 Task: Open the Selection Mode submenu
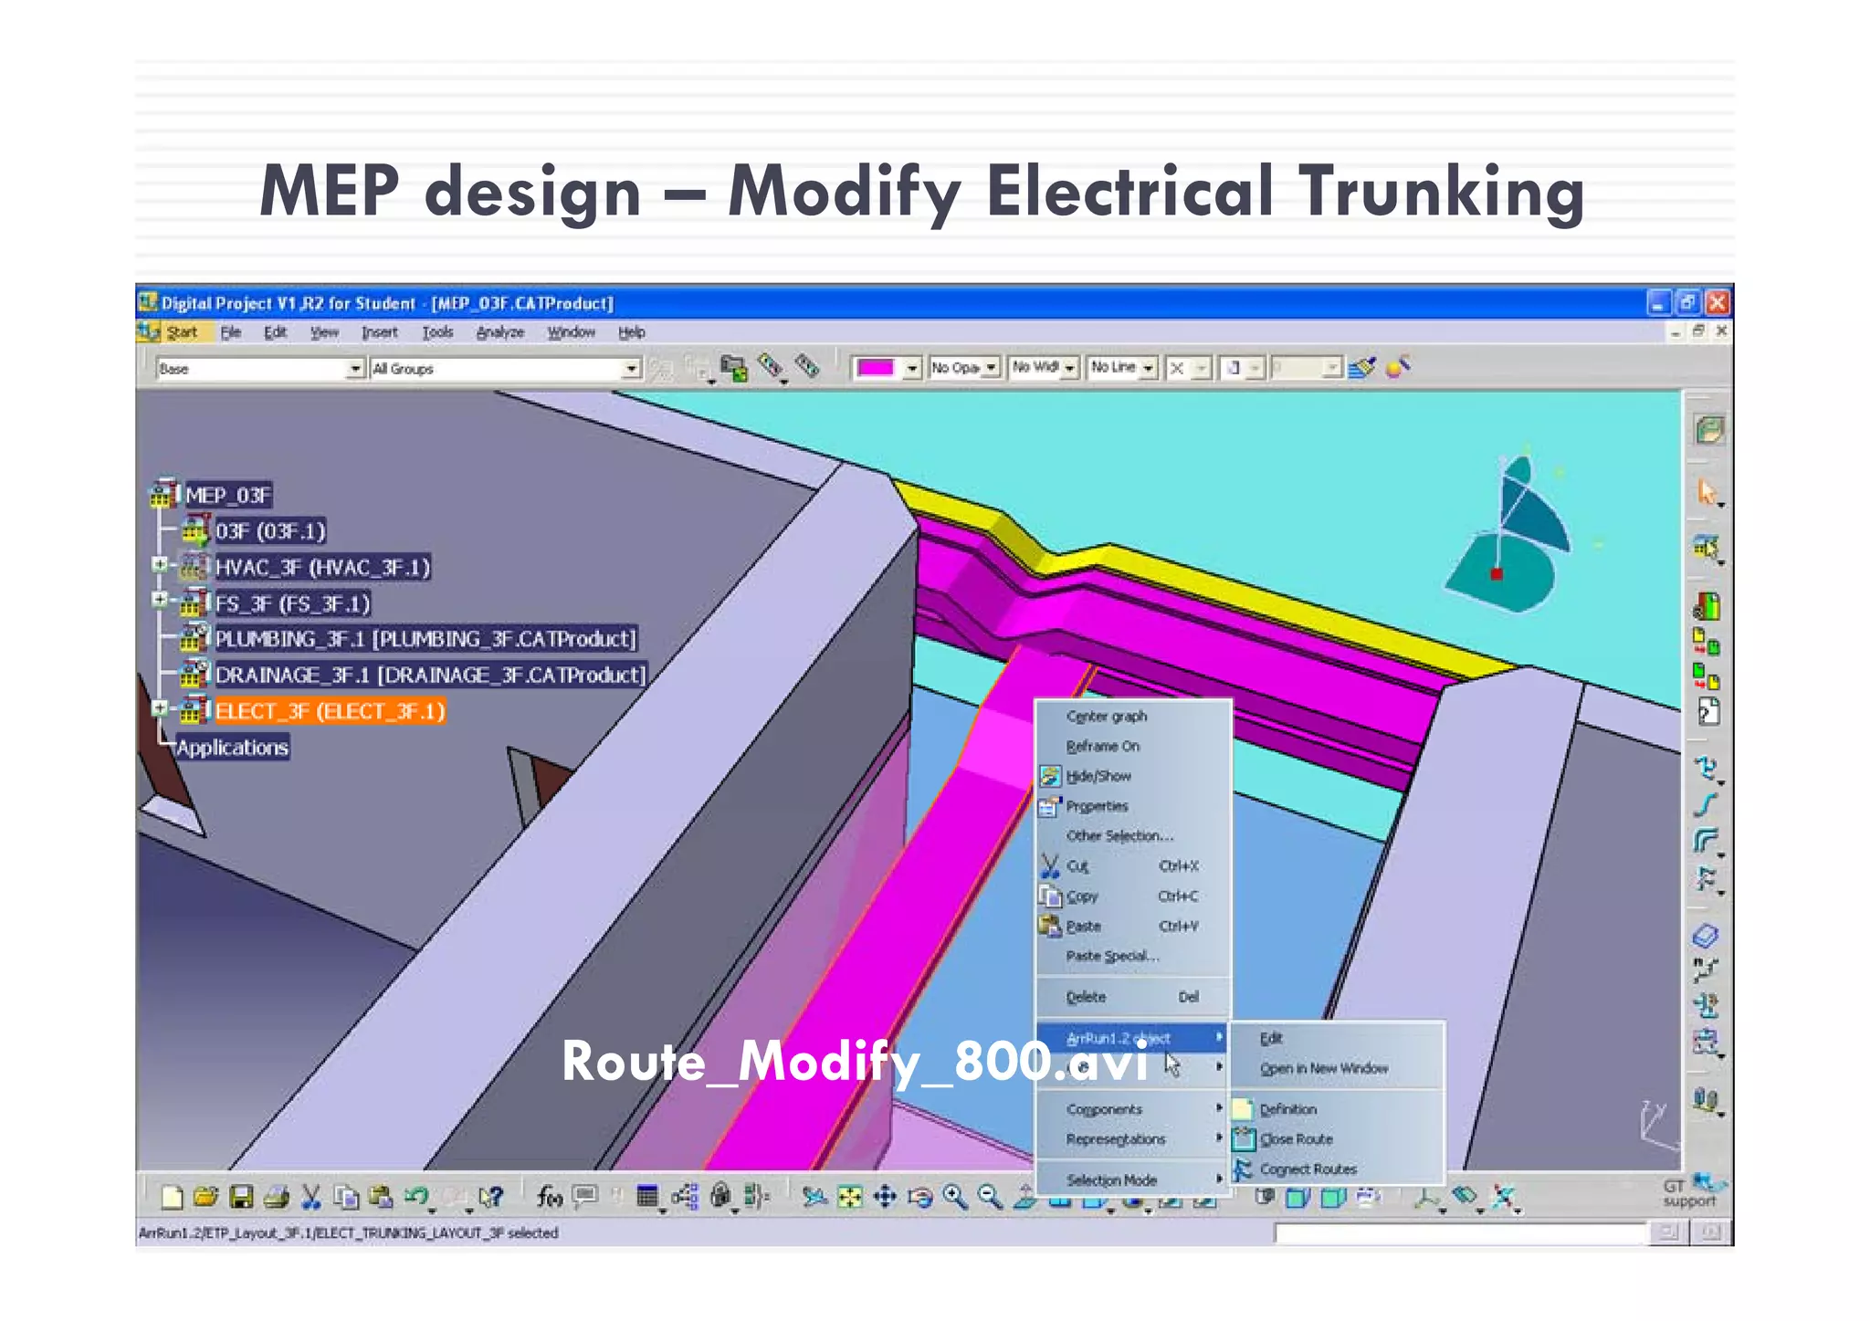pyautogui.click(x=1133, y=1180)
